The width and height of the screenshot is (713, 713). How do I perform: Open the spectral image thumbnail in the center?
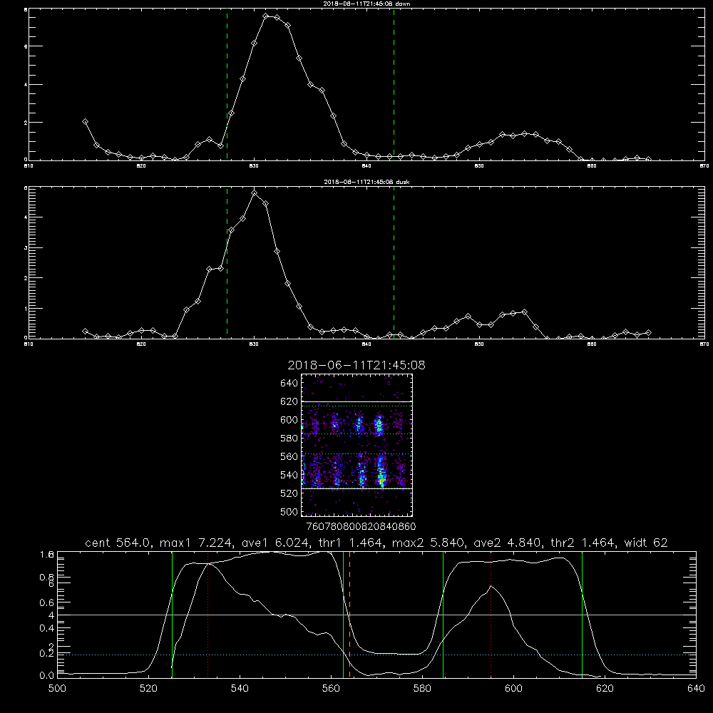[356, 445]
